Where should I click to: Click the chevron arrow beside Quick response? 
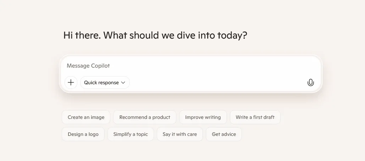(123, 82)
